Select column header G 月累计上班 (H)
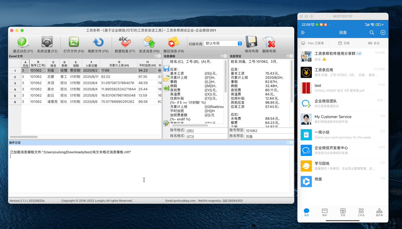Viewport: 402px width, 229px height. [119, 64]
